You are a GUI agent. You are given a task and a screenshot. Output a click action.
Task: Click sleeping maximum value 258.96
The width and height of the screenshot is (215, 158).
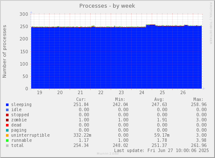tap(199, 104)
